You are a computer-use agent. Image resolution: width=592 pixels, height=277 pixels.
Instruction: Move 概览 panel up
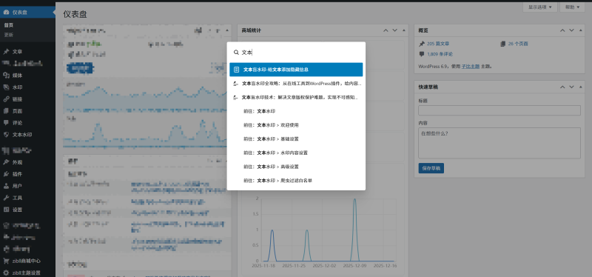562,30
